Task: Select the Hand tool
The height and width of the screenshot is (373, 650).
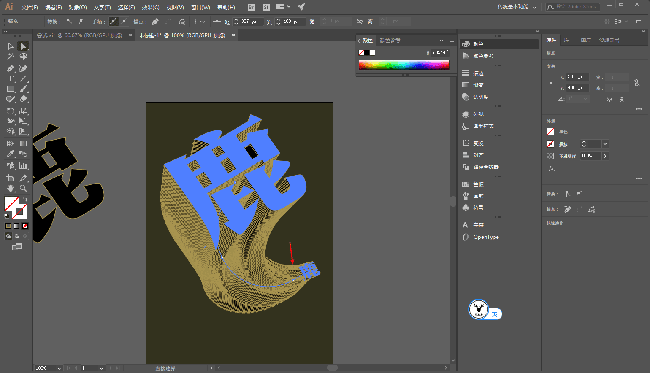Action: tap(11, 188)
